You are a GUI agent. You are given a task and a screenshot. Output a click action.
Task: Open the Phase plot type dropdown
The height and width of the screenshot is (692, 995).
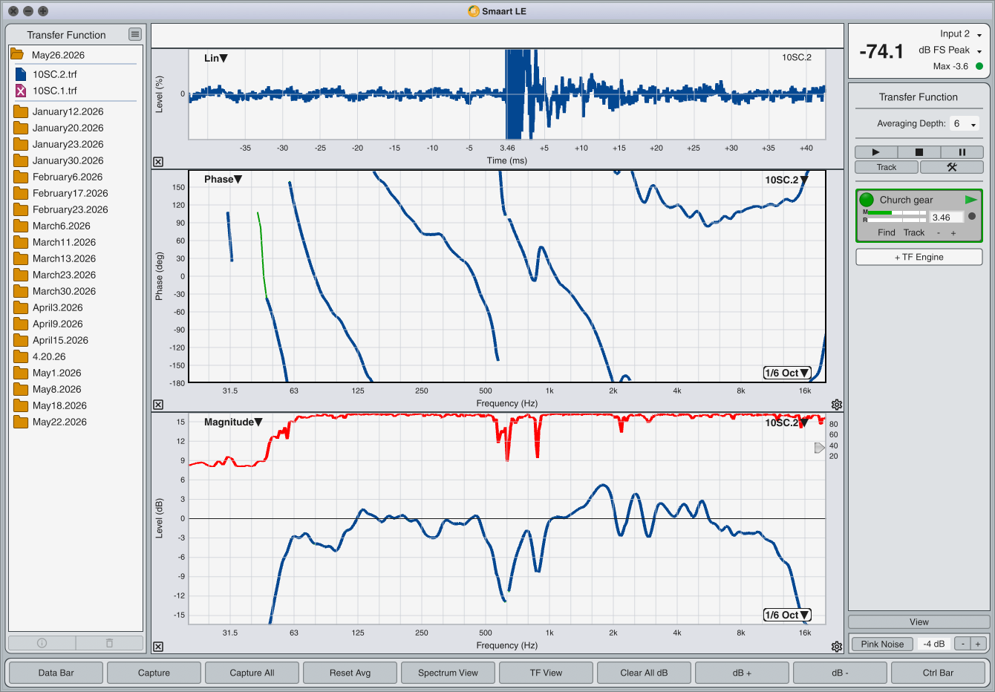[224, 179]
